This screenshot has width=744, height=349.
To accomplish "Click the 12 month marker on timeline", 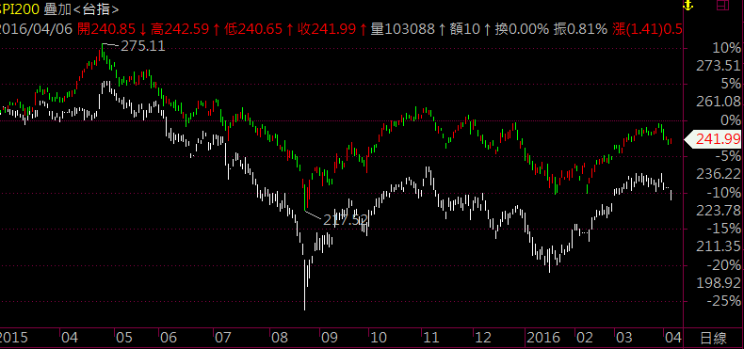I will coord(482,338).
